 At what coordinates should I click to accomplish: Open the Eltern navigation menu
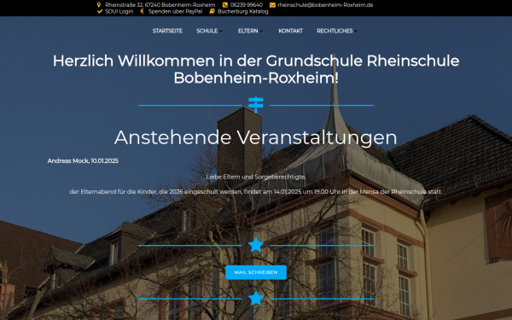tap(247, 31)
